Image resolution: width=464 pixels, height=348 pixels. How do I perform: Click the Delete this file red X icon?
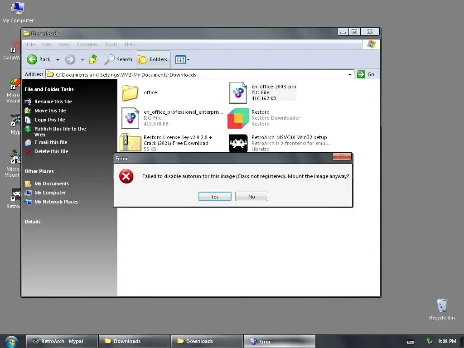click(x=28, y=152)
